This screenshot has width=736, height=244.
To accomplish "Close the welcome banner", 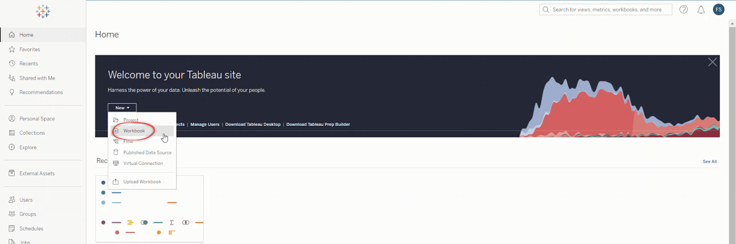I will point(712,62).
